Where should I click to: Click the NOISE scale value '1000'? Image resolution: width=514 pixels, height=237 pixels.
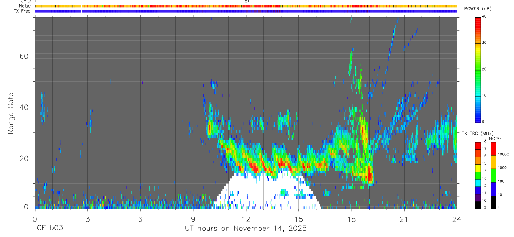(502, 168)
